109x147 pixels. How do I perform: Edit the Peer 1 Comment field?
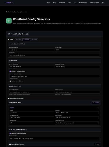coord(77,113)
